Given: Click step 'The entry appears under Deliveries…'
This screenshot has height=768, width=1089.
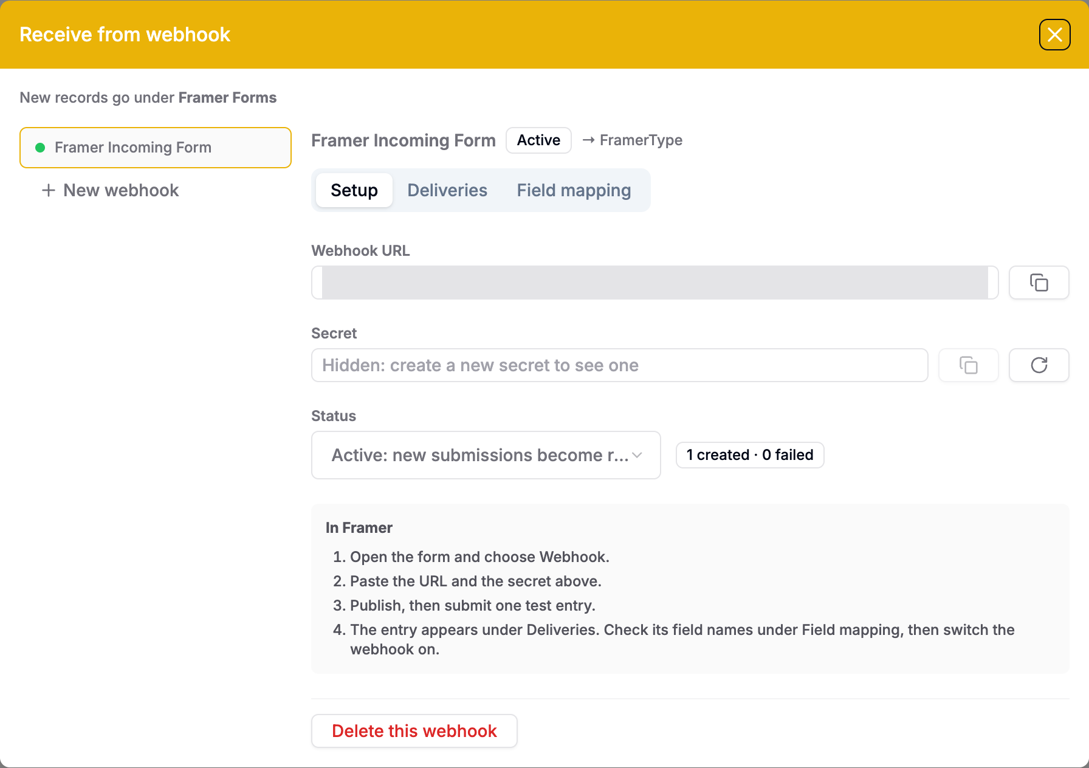Looking at the screenshot, I should tap(682, 640).
